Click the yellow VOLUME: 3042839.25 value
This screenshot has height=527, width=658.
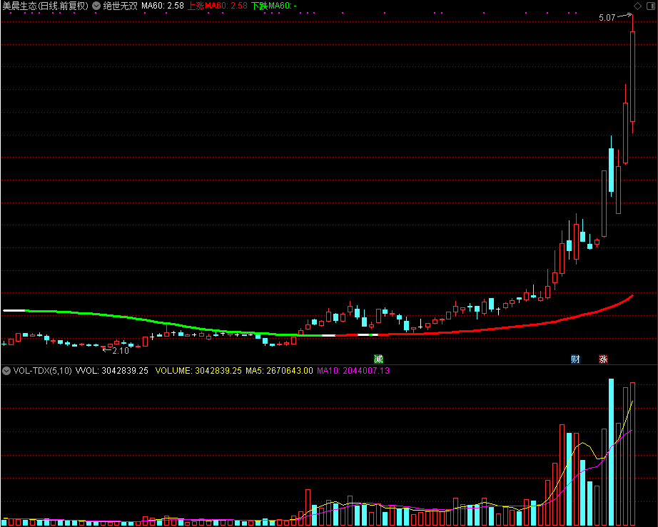[198, 371]
